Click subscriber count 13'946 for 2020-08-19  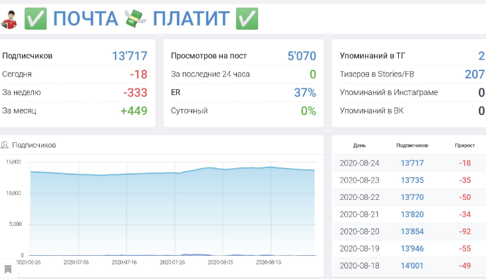coord(412,248)
